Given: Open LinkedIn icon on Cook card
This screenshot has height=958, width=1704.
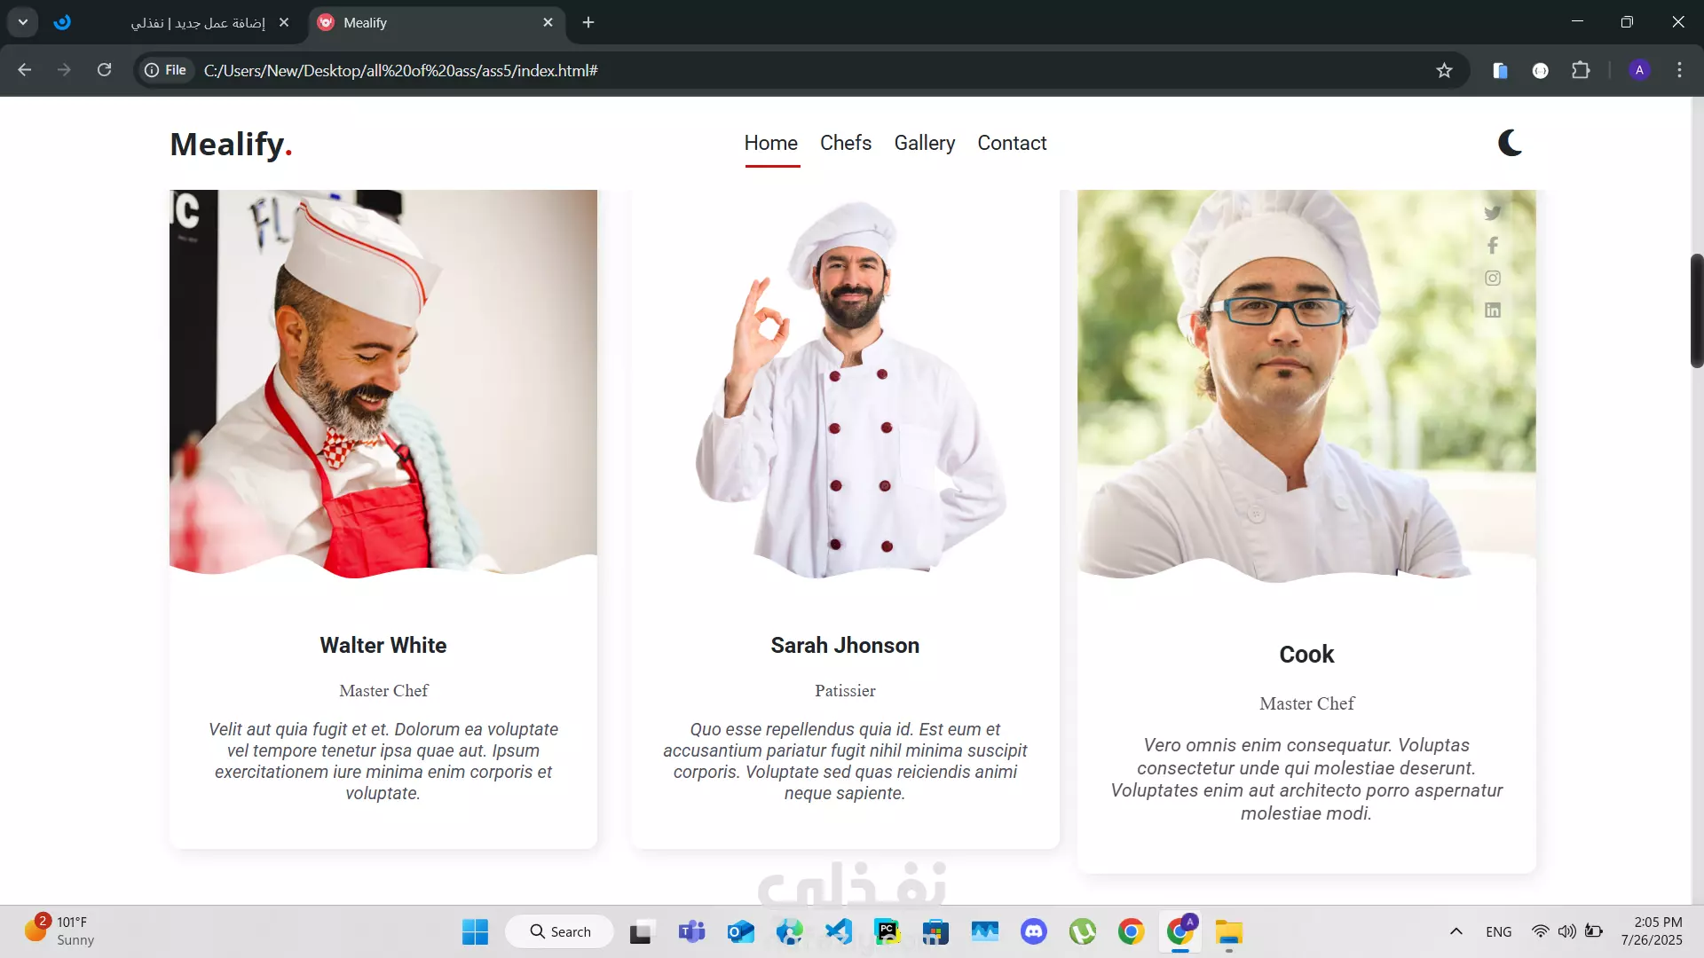Looking at the screenshot, I should pos(1493,310).
